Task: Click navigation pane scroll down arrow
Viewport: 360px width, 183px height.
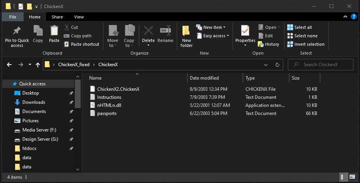Action: pos(78,170)
